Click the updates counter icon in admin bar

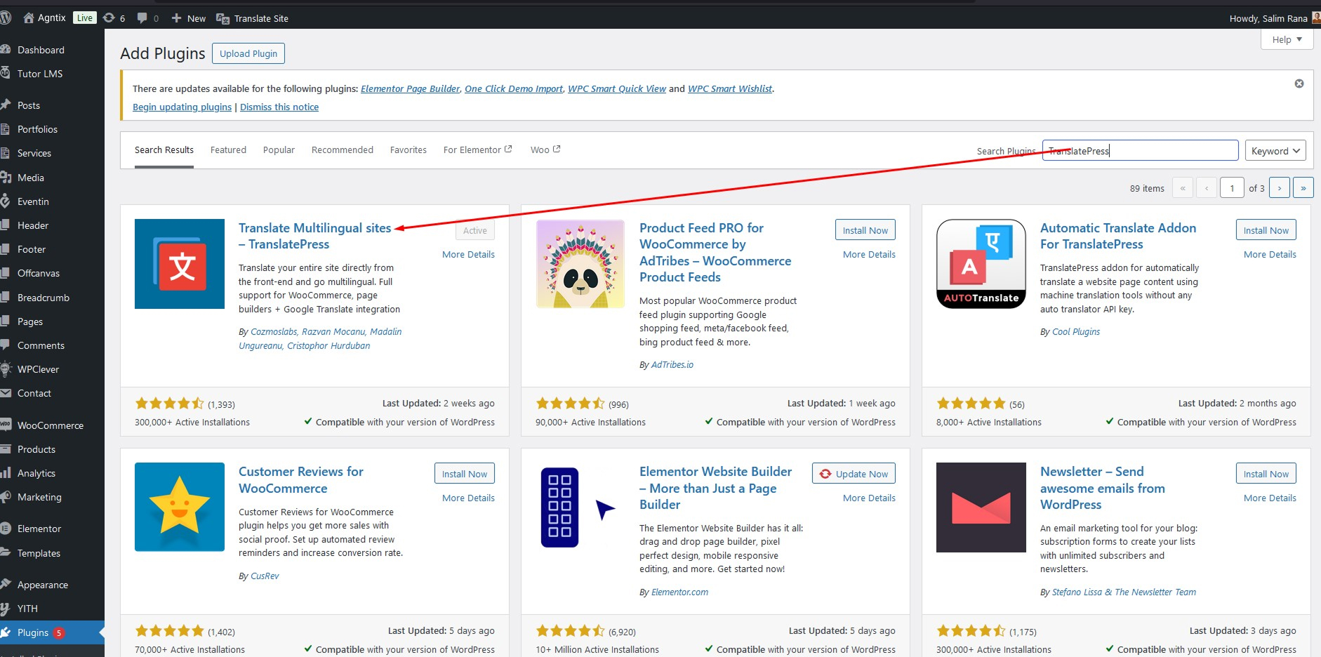coord(114,18)
